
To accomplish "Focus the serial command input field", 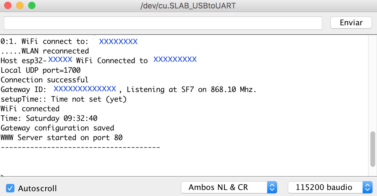I will [163, 23].
